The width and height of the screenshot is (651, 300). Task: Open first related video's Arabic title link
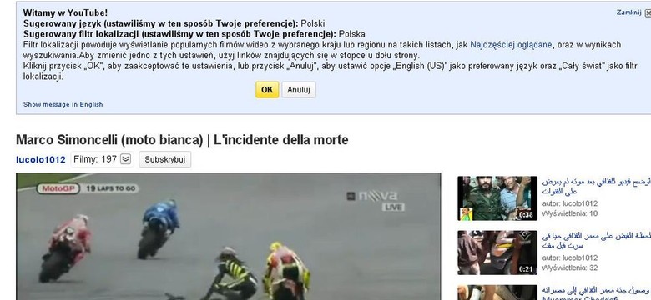point(596,187)
